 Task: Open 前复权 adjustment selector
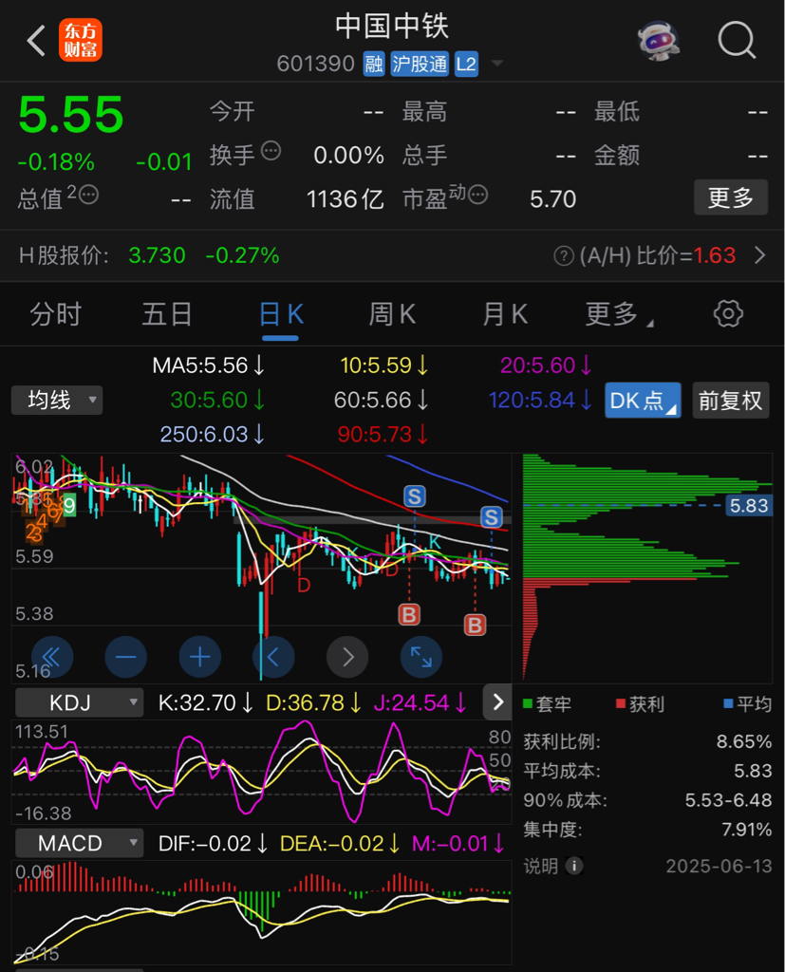tap(731, 401)
